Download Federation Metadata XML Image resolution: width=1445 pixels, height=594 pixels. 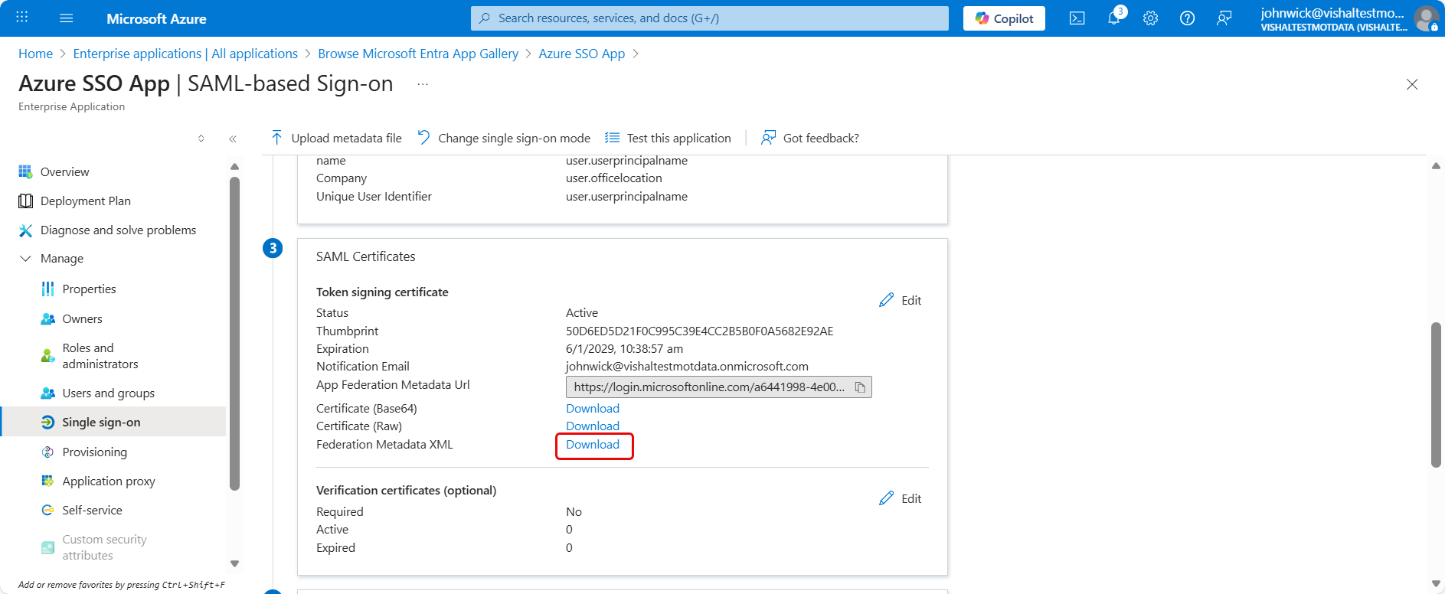tap(593, 444)
